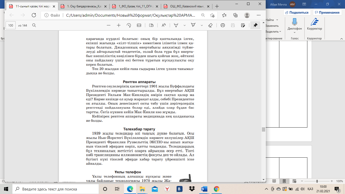
Task: Start Read Aloud for the PDF
Action: pyautogui.click(x=164, y=25)
